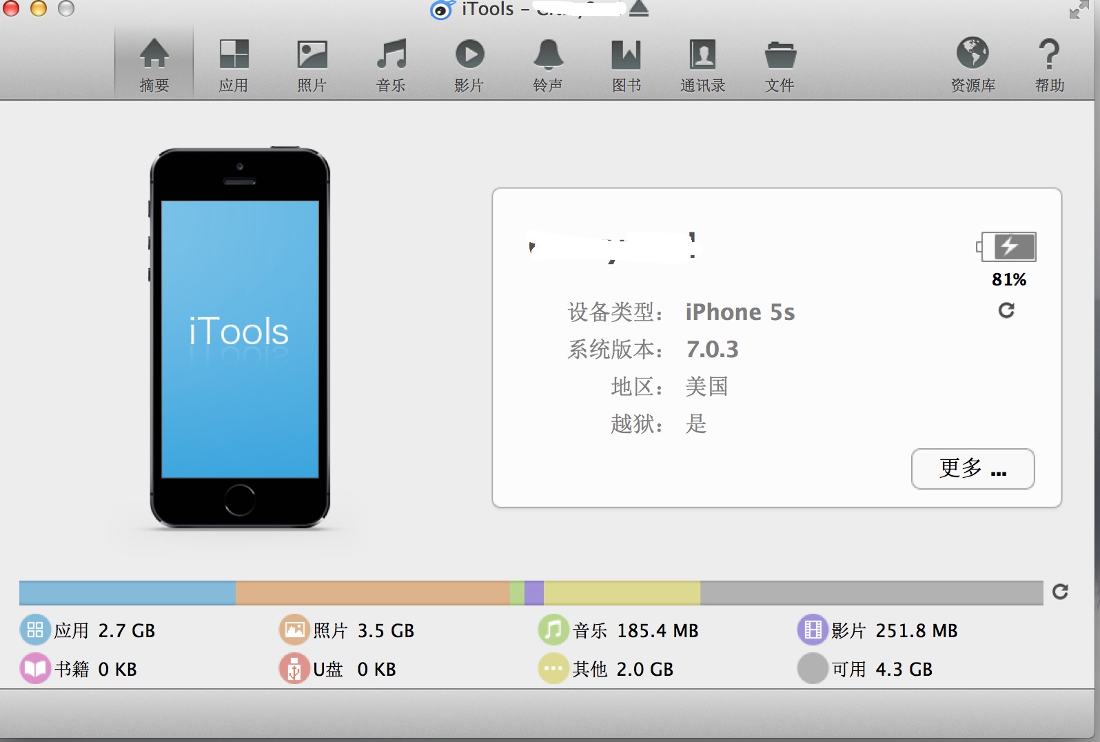Click the 照片 3.5 GB legend icon
Viewport: 1100px width, 742px height.
[x=294, y=630]
